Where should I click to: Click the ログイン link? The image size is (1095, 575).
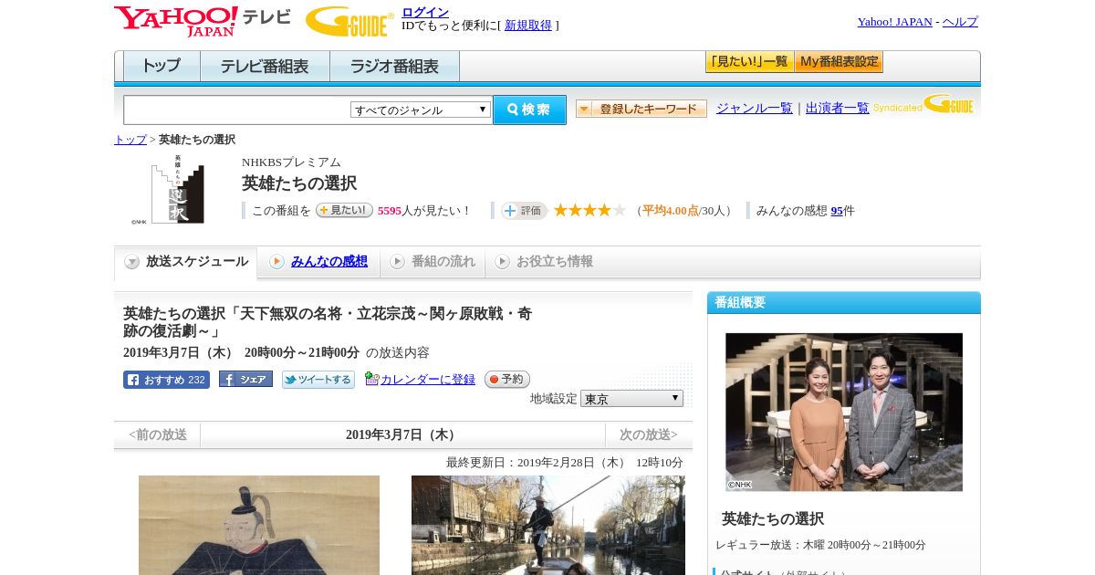coord(425,12)
